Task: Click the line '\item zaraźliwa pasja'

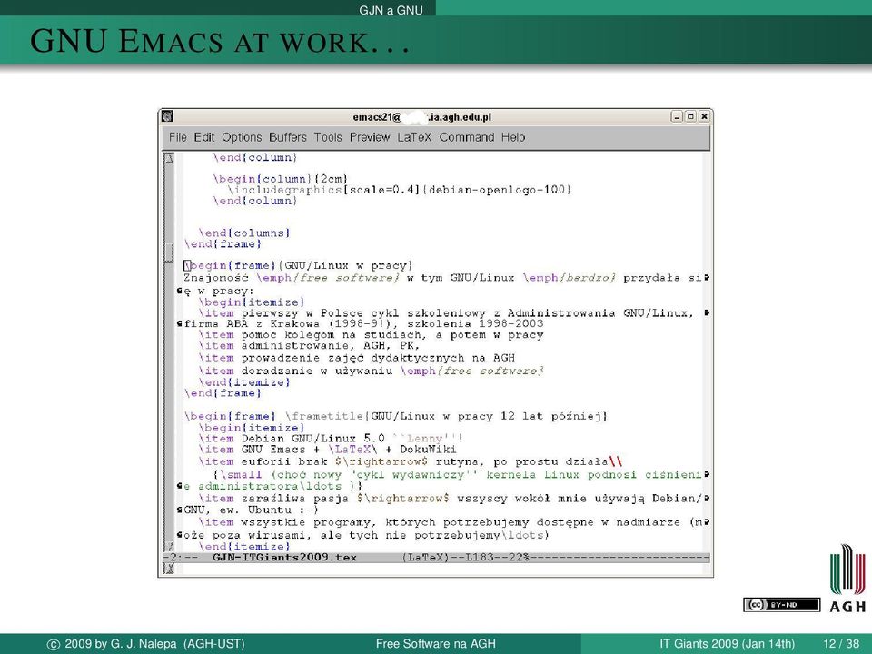Action: tap(451, 499)
